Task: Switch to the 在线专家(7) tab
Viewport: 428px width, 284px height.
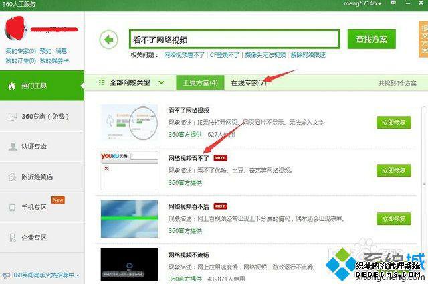Action: pos(248,82)
